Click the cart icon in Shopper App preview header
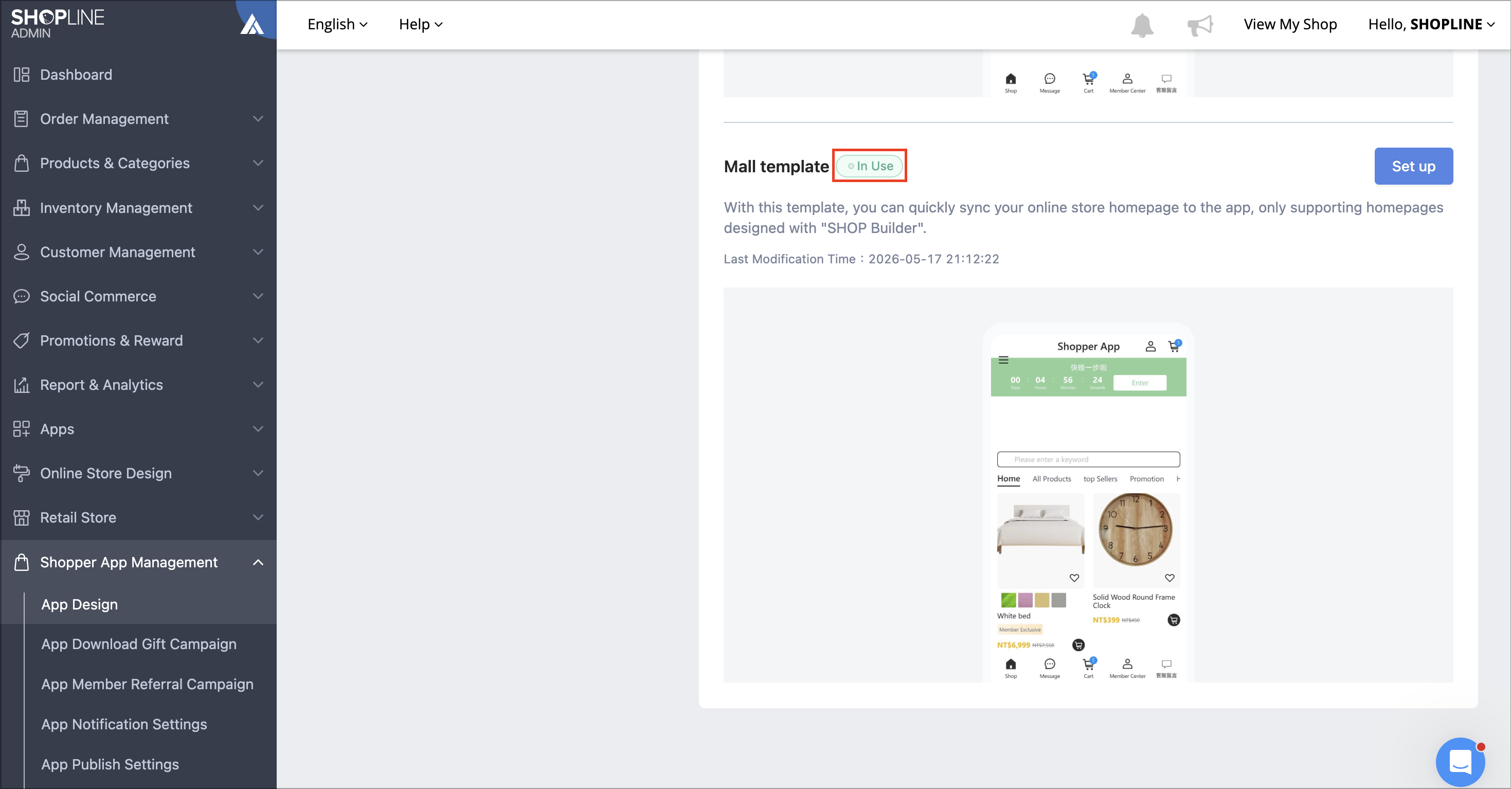1511x789 pixels. (1174, 346)
